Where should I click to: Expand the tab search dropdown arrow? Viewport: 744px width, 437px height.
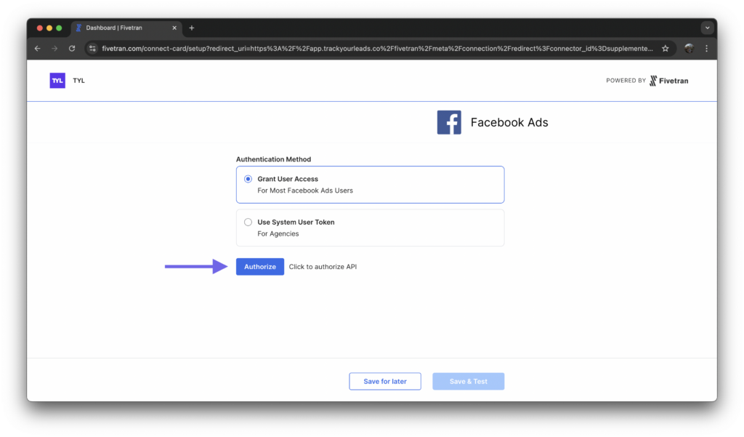point(707,28)
